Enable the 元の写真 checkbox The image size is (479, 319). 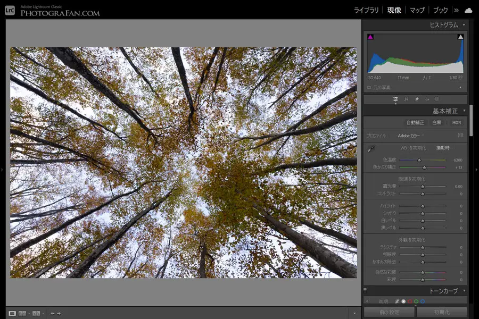click(369, 88)
